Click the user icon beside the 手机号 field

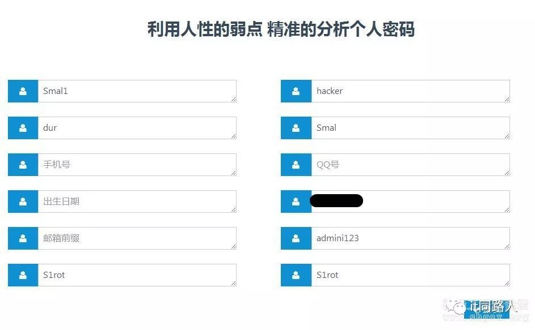click(x=23, y=165)
